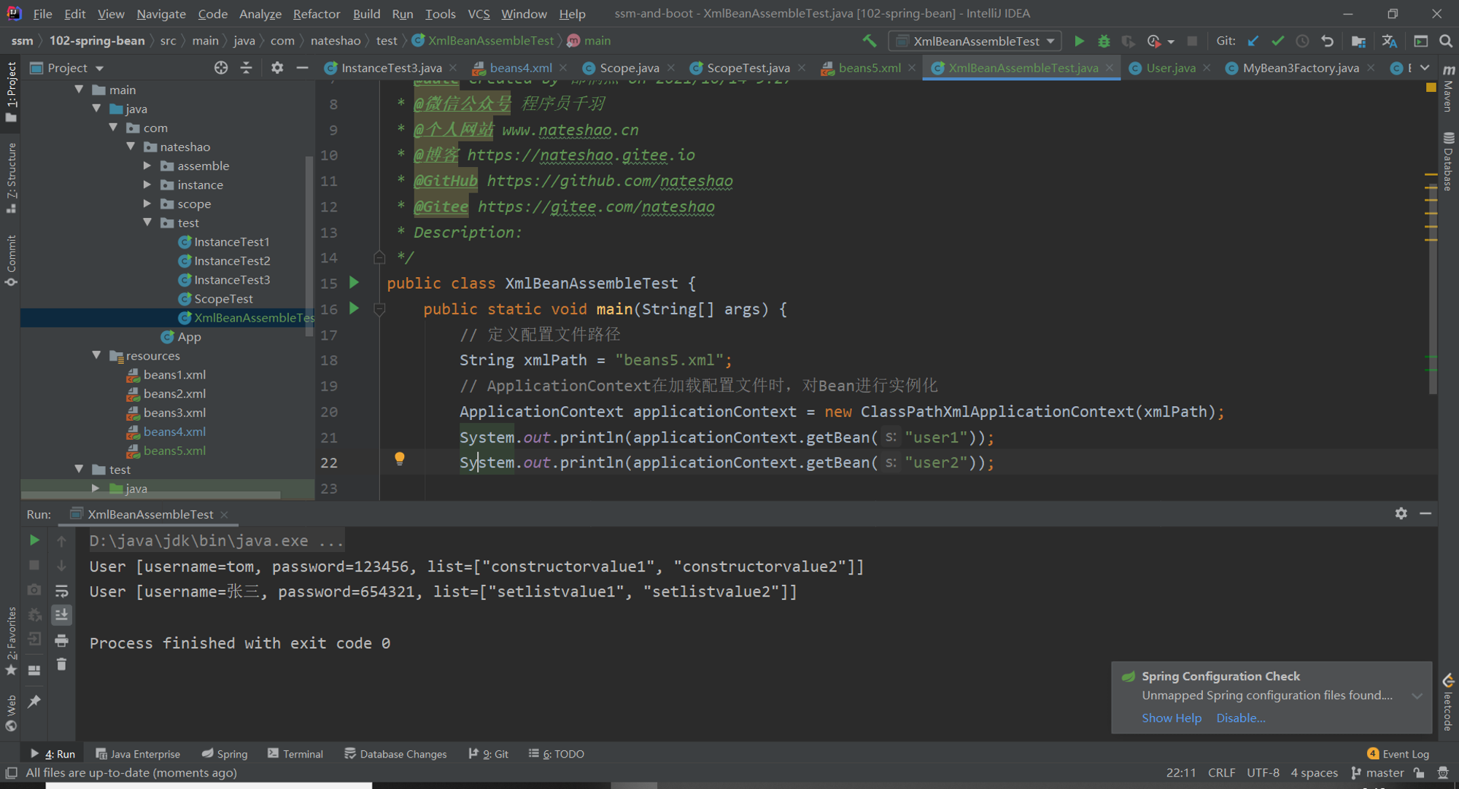
Task: Click Git update project arrow icon
Action: point(1253,41)
